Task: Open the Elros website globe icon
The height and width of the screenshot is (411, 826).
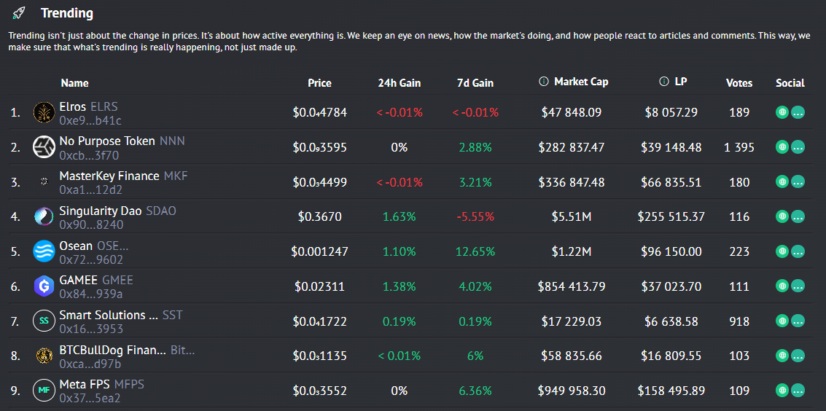Action: pyautogui.click(x=782, y=112)
